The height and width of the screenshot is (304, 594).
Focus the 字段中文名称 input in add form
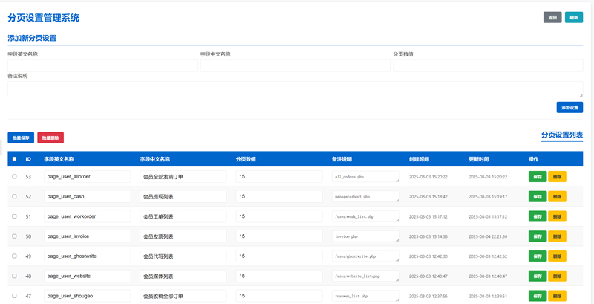click(295, 65)
